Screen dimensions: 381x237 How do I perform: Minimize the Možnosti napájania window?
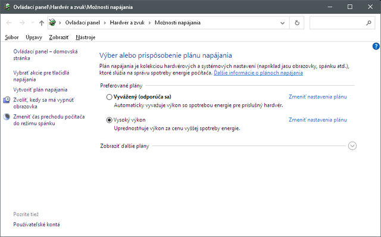(330, 7)
